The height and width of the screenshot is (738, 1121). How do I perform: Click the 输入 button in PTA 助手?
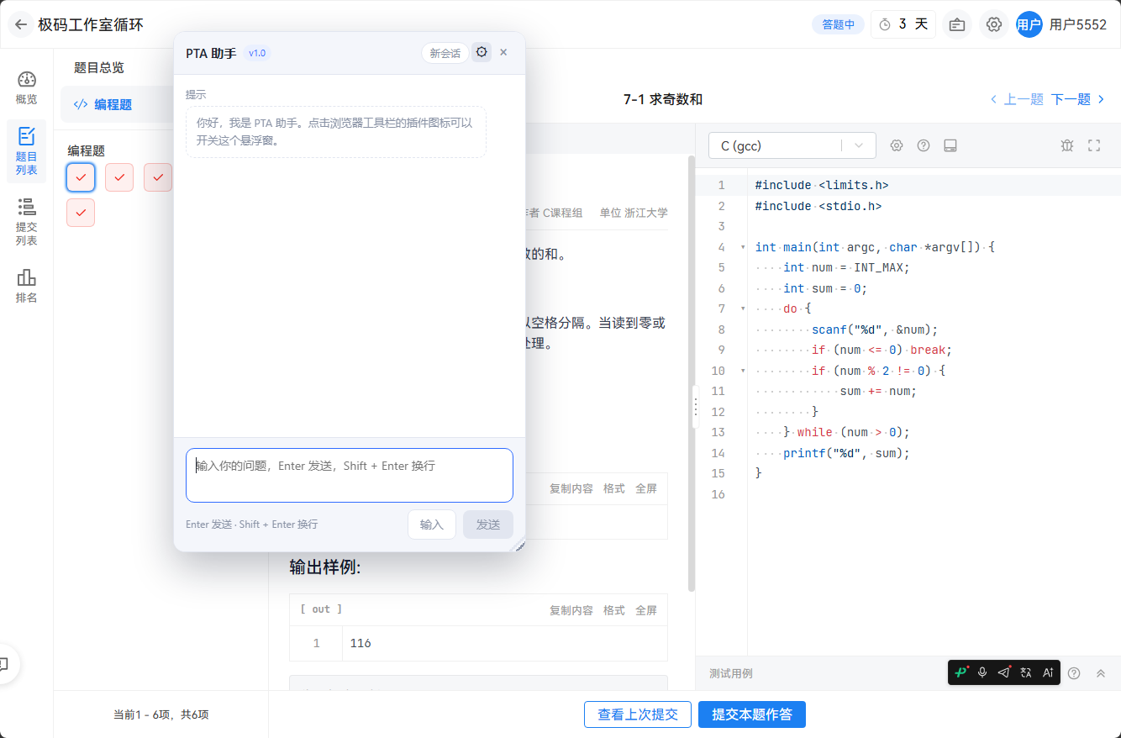click(x=432, y=525)
